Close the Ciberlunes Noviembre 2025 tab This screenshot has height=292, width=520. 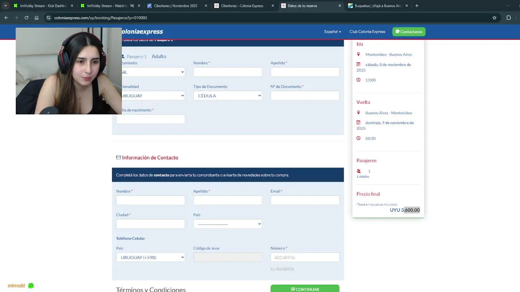(x=206, y=6)
